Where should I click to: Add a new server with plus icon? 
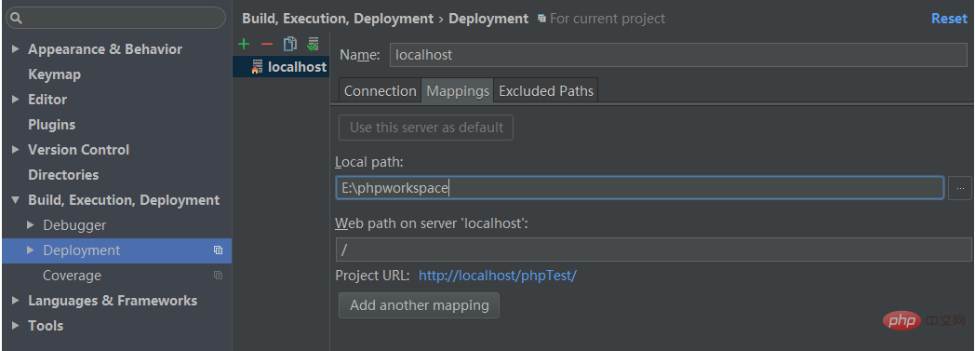click(x=244, y=44)
